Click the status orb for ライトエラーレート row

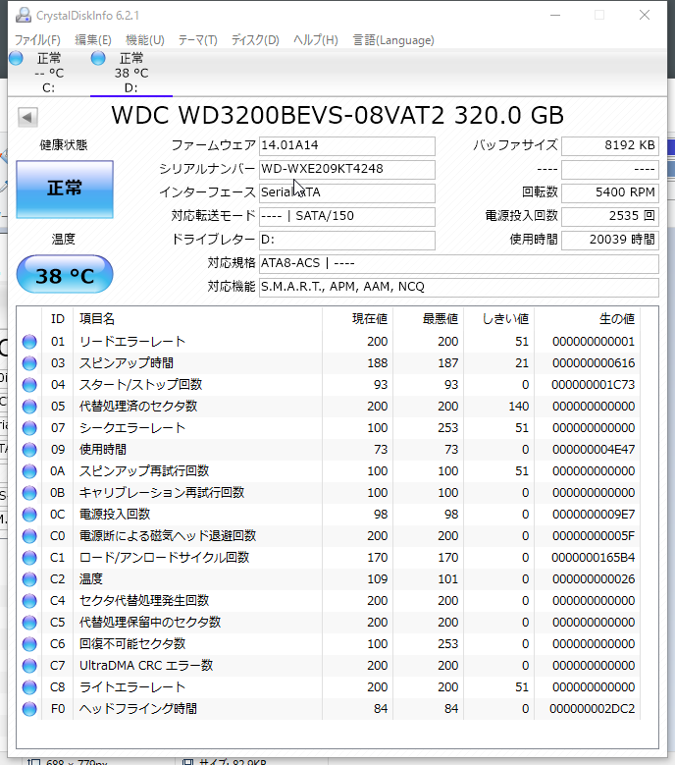point(29,687)
